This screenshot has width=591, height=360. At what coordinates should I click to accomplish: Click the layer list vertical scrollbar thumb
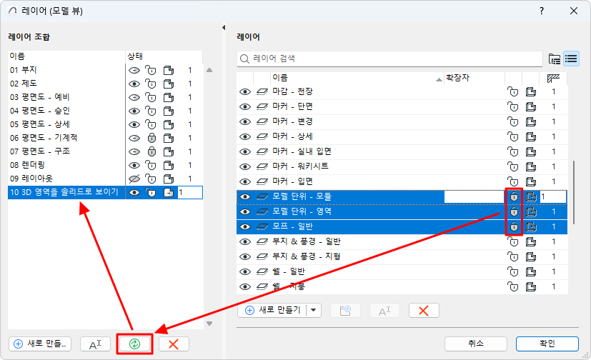tap(574, 192)
